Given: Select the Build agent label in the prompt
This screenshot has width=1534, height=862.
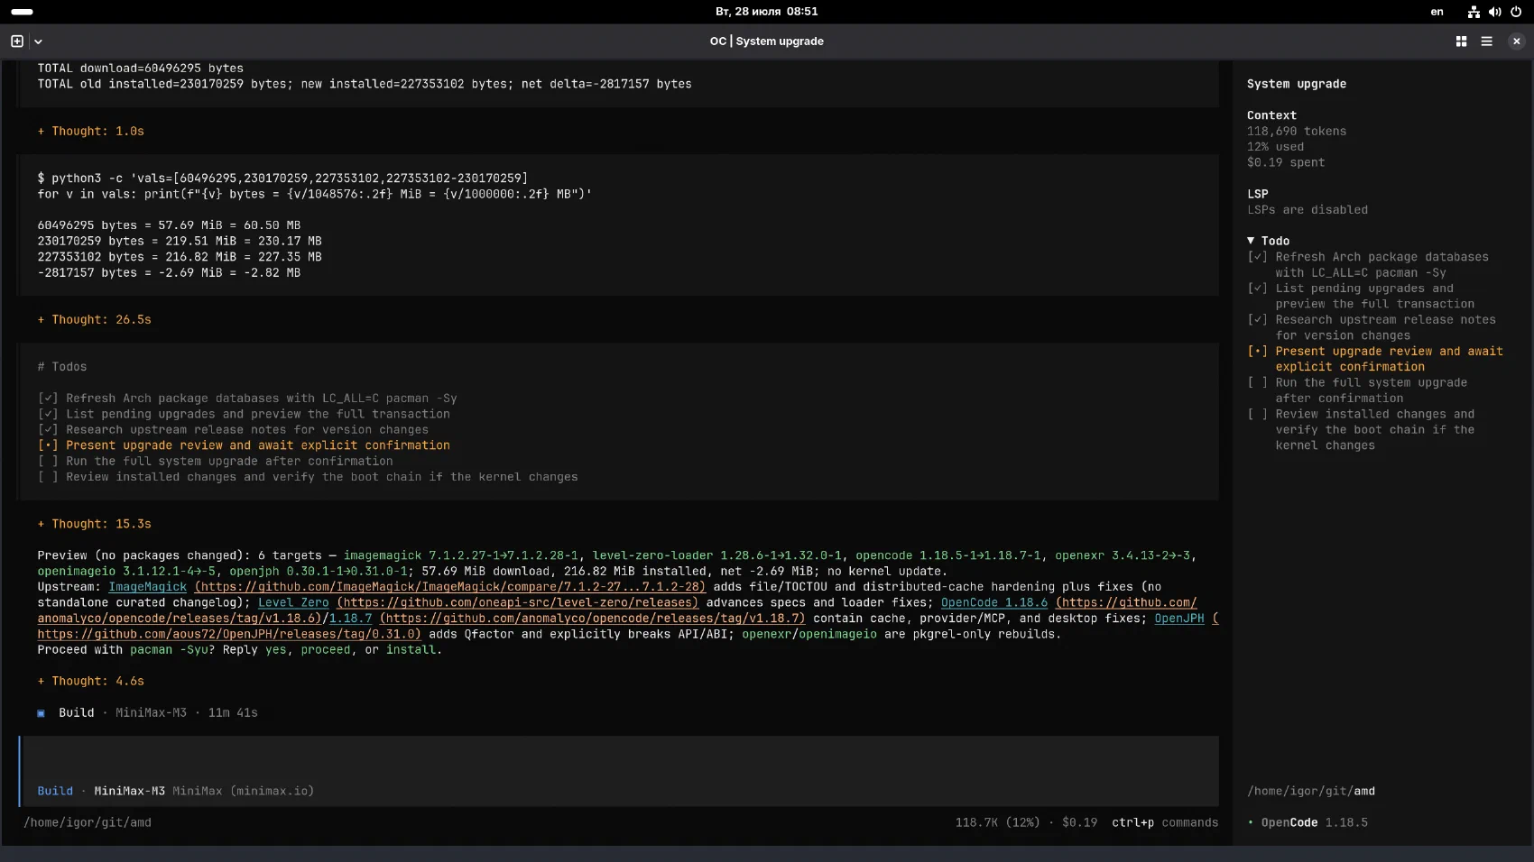Looking at the screenshot, I should (55, 792).
